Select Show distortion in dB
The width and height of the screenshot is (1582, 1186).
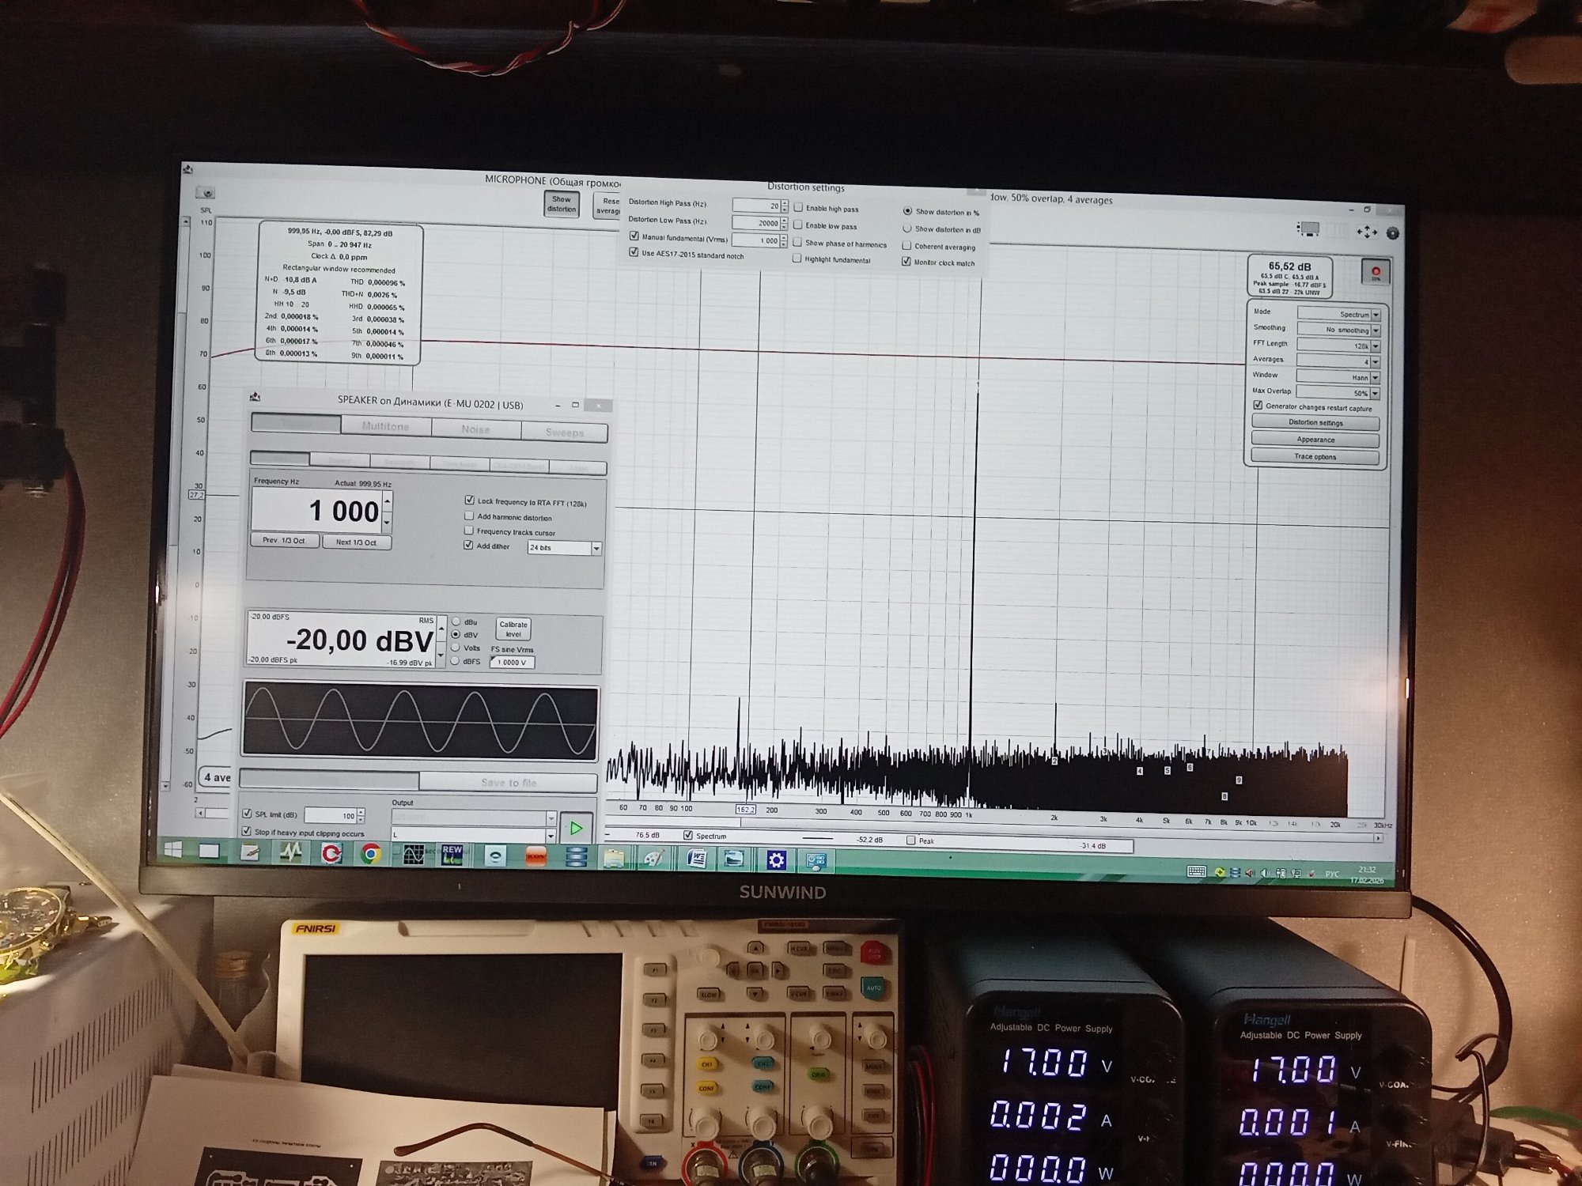point(906,229)
